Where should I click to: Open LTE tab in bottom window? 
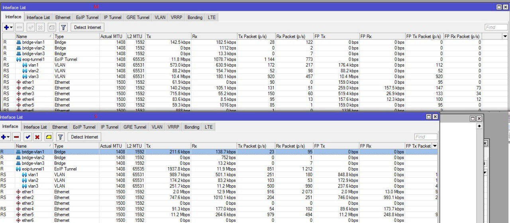208,127
